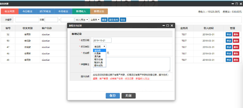
Task: Click 删除 for record 45
Action: point(236,60)
